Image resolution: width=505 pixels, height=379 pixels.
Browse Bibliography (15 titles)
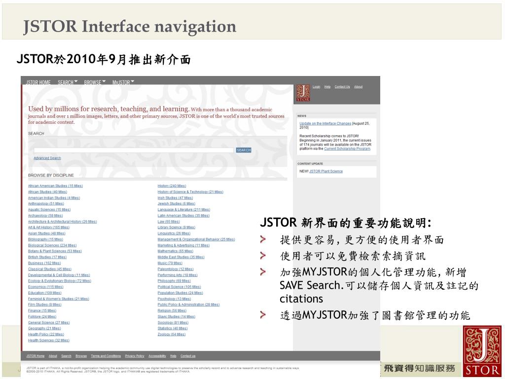45,239
